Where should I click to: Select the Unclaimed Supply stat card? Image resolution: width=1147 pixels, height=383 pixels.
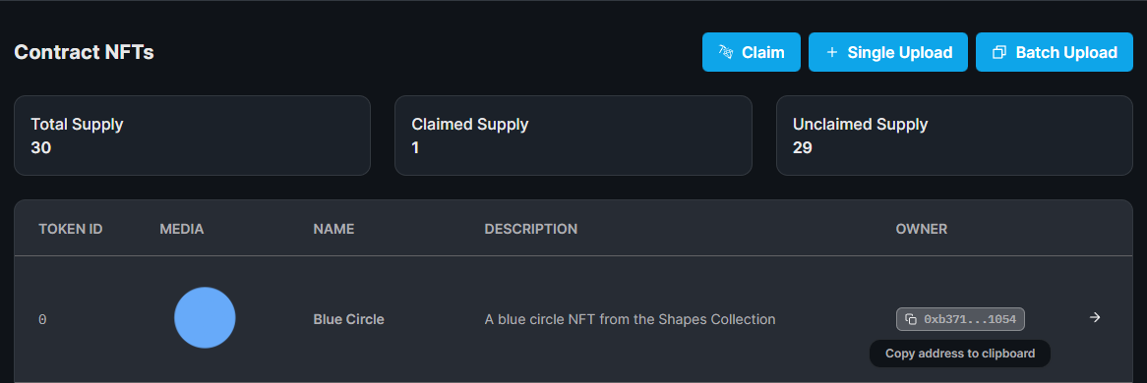pos(954,136)
